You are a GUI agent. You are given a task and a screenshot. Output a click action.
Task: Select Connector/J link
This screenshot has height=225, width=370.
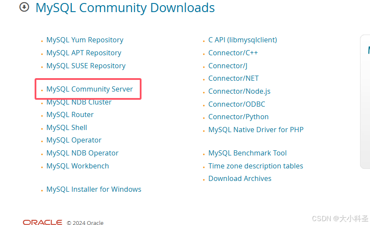point(228,66)
